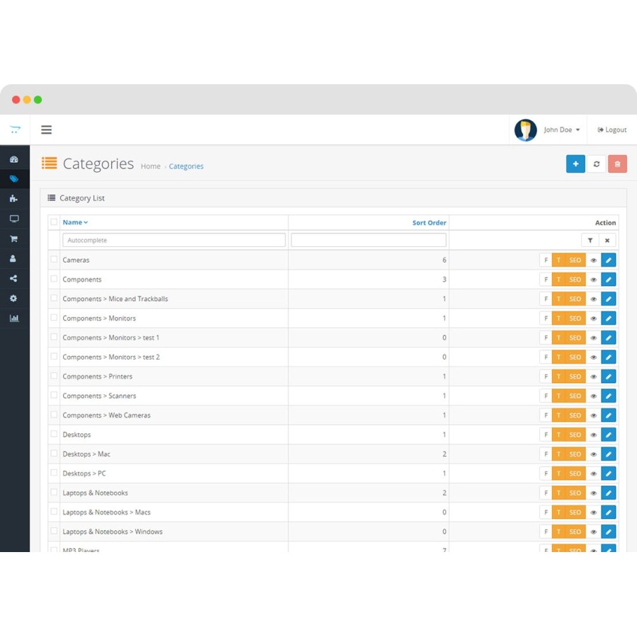Screen dimensions: 637x637
Task: Click the T button for Components > Printers
Action: (x=558, y=377)
